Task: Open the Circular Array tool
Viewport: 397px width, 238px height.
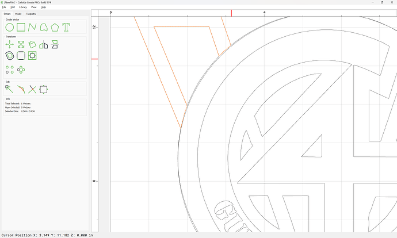Action: pos(21,70)
